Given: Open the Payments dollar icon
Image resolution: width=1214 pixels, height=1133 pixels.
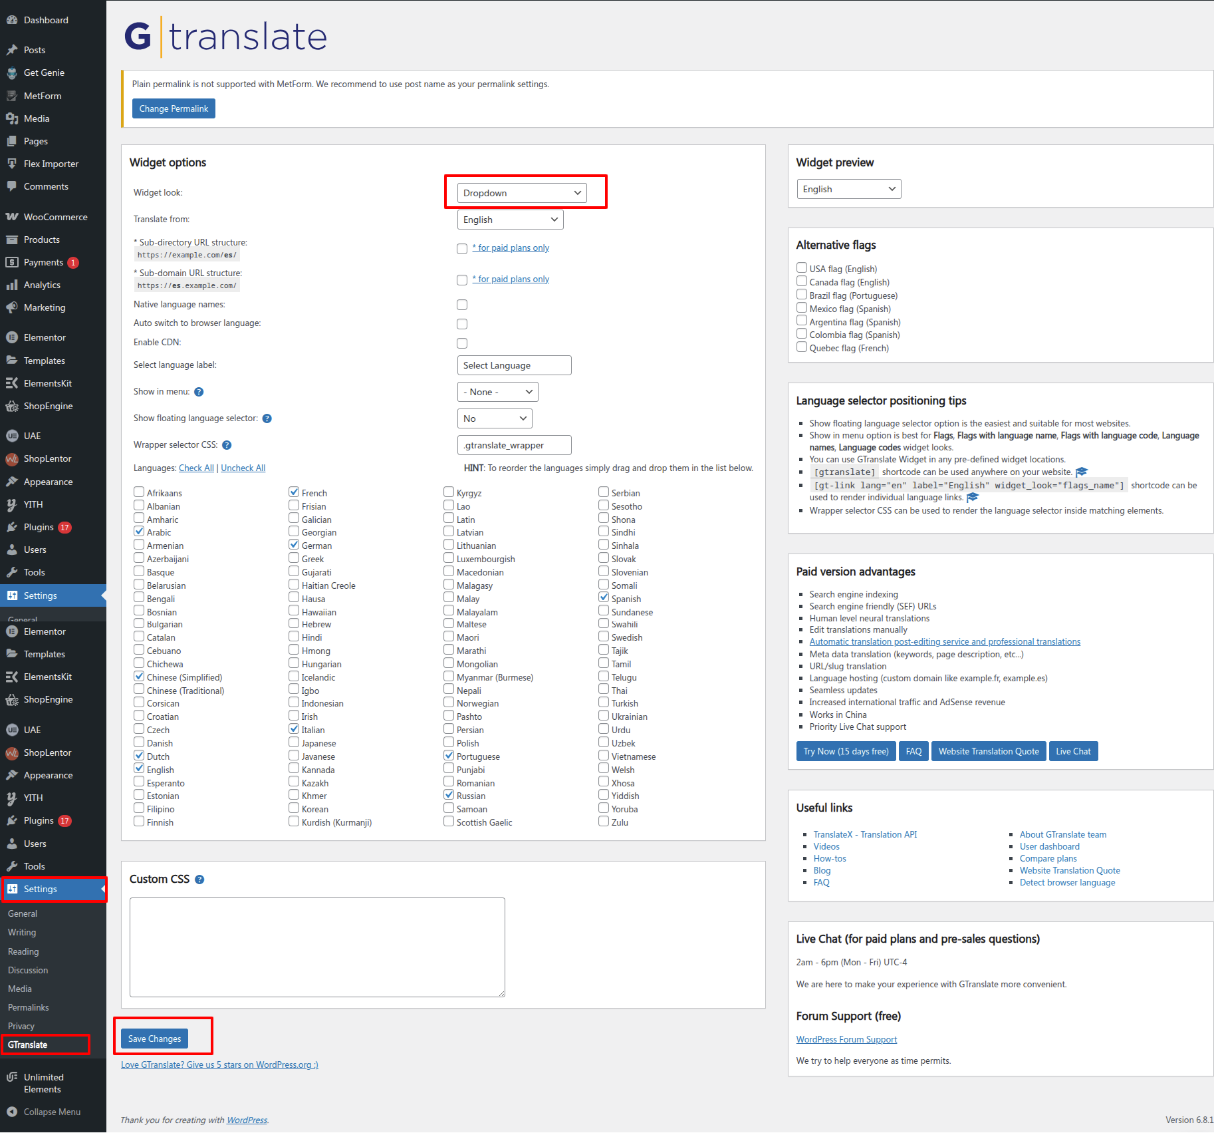Looking at the screenshot, I should point(12,262).
